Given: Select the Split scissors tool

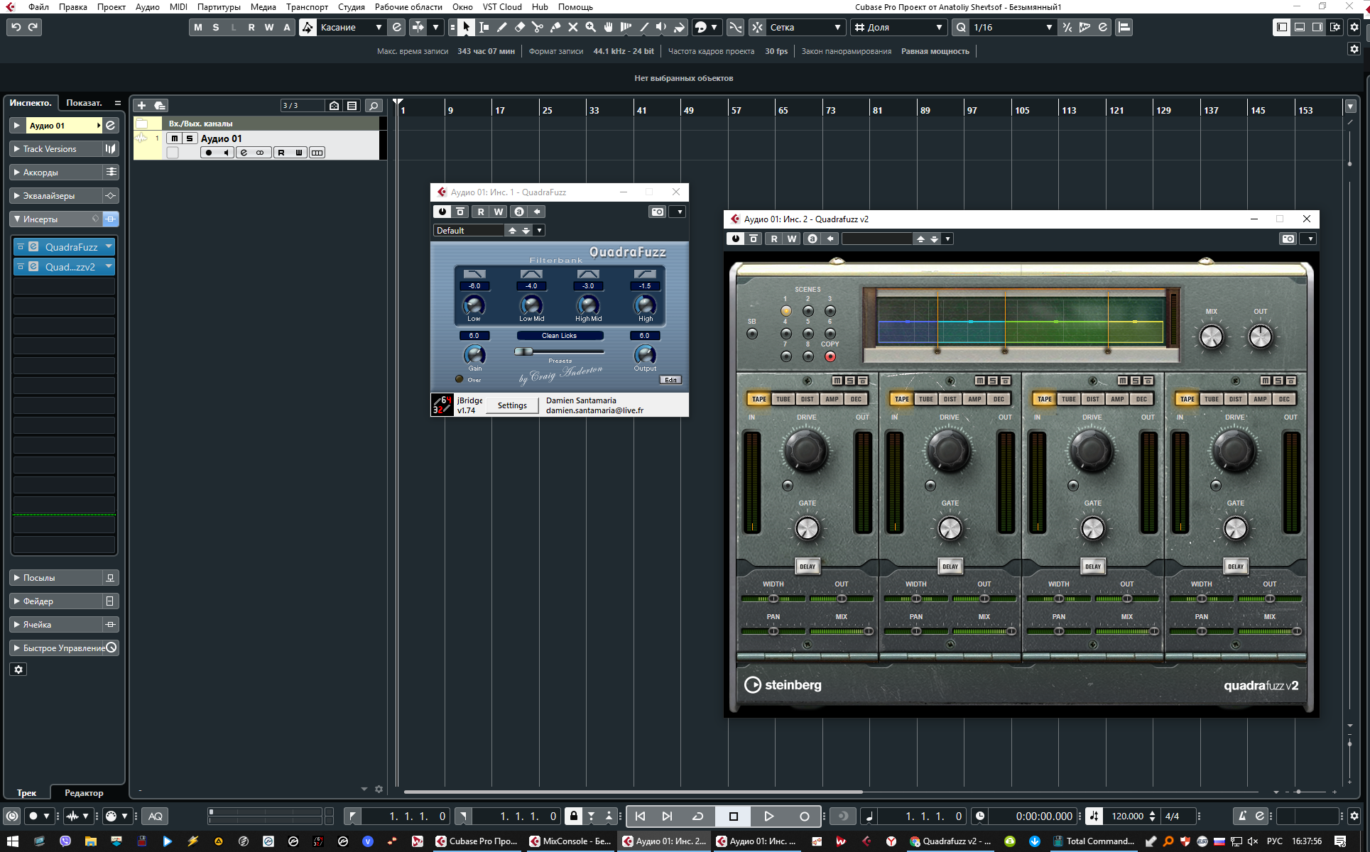Looking at the screenshot, I should tap(538, 27).
